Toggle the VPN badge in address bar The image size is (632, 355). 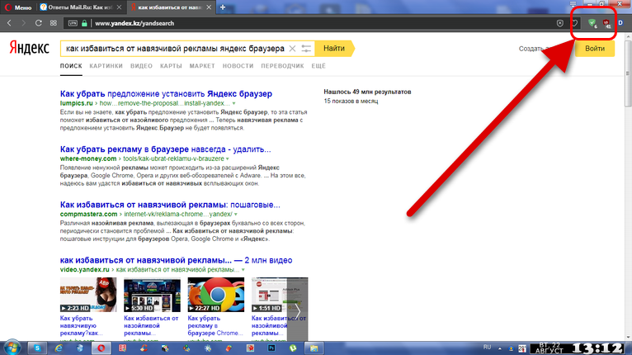[x=73, y=23]
